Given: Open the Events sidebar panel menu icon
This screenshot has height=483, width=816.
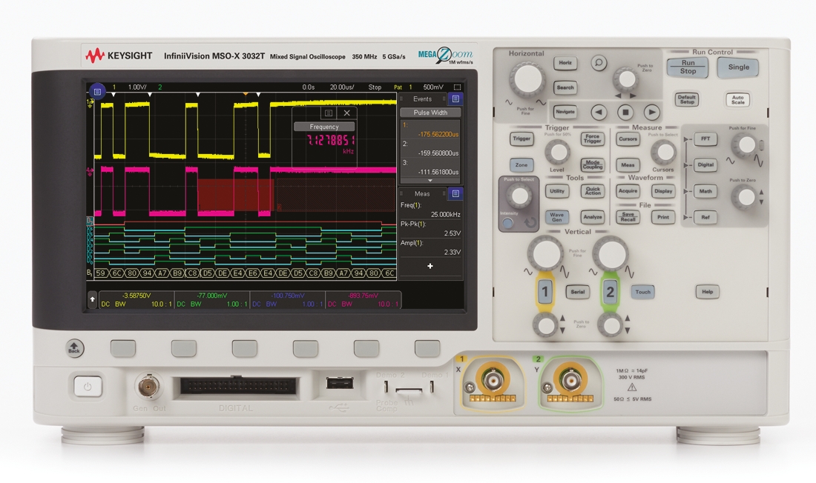Looking at the screenshot, I should click(x=455, y=99).
